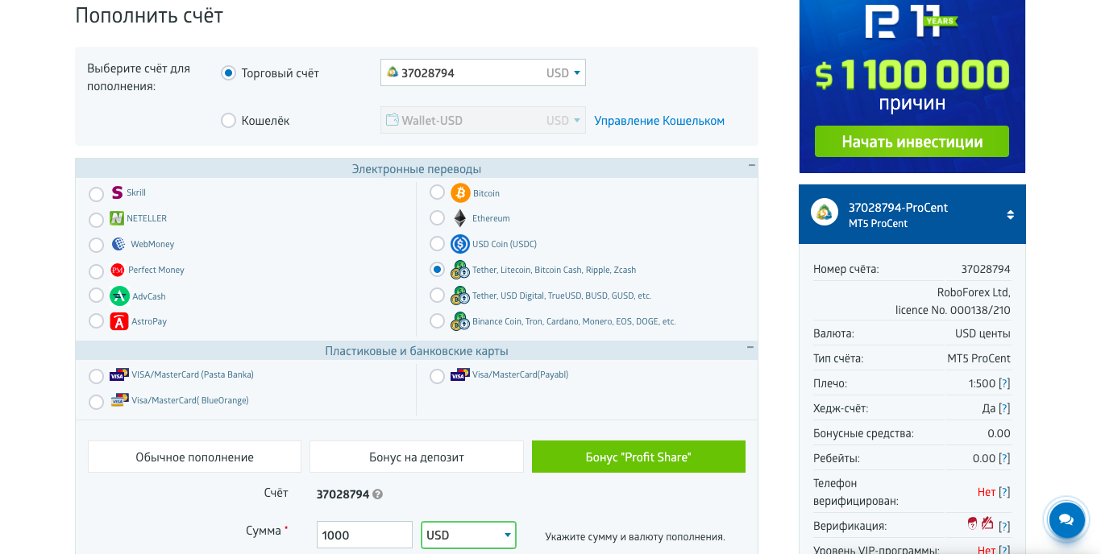Viewport: 1101px width, 554px height.
Task: Click the MT5 account logo in sidebar header
Action: (825, 213)
